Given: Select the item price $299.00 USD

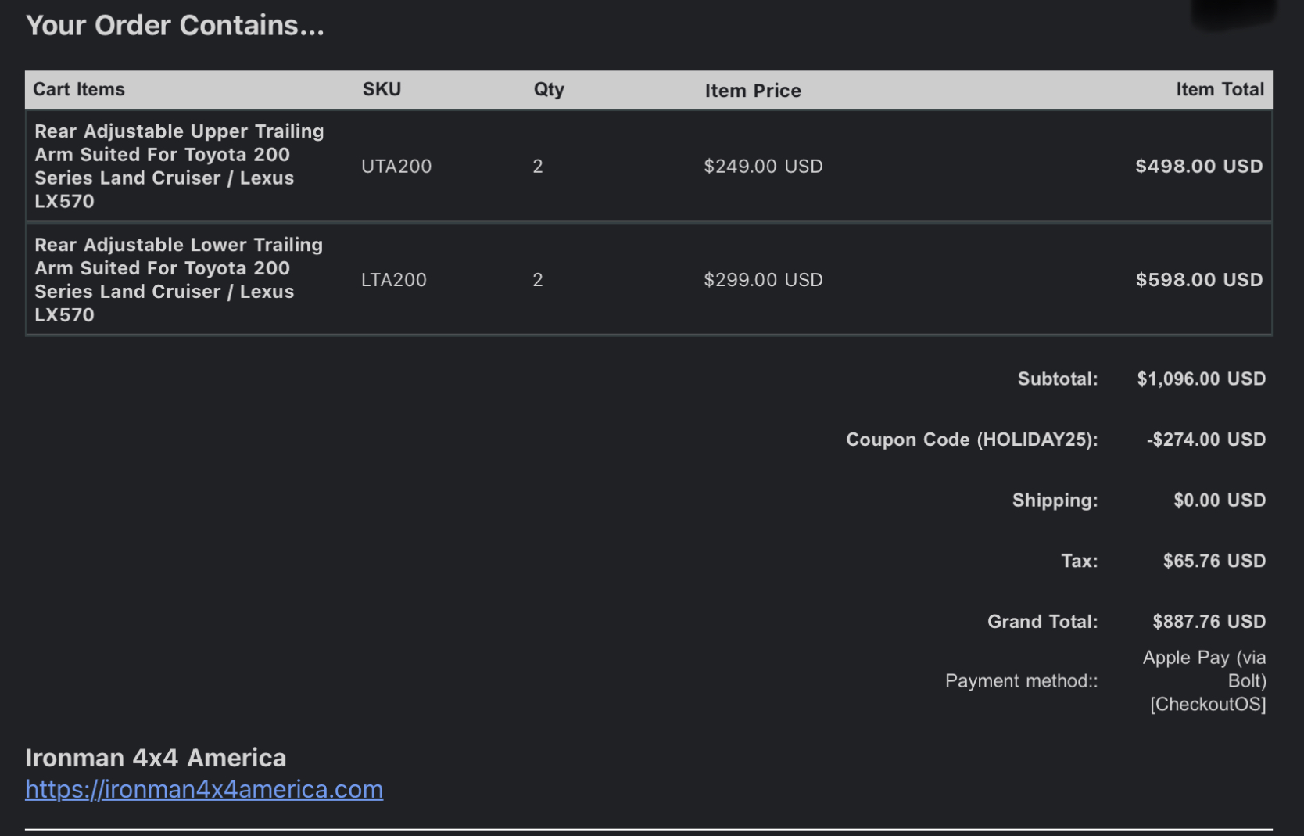Looking at the screenshot, I should point(763,279).
